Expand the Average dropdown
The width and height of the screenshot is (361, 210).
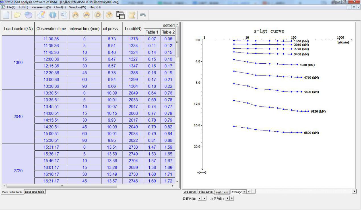(x=244, y=192)
